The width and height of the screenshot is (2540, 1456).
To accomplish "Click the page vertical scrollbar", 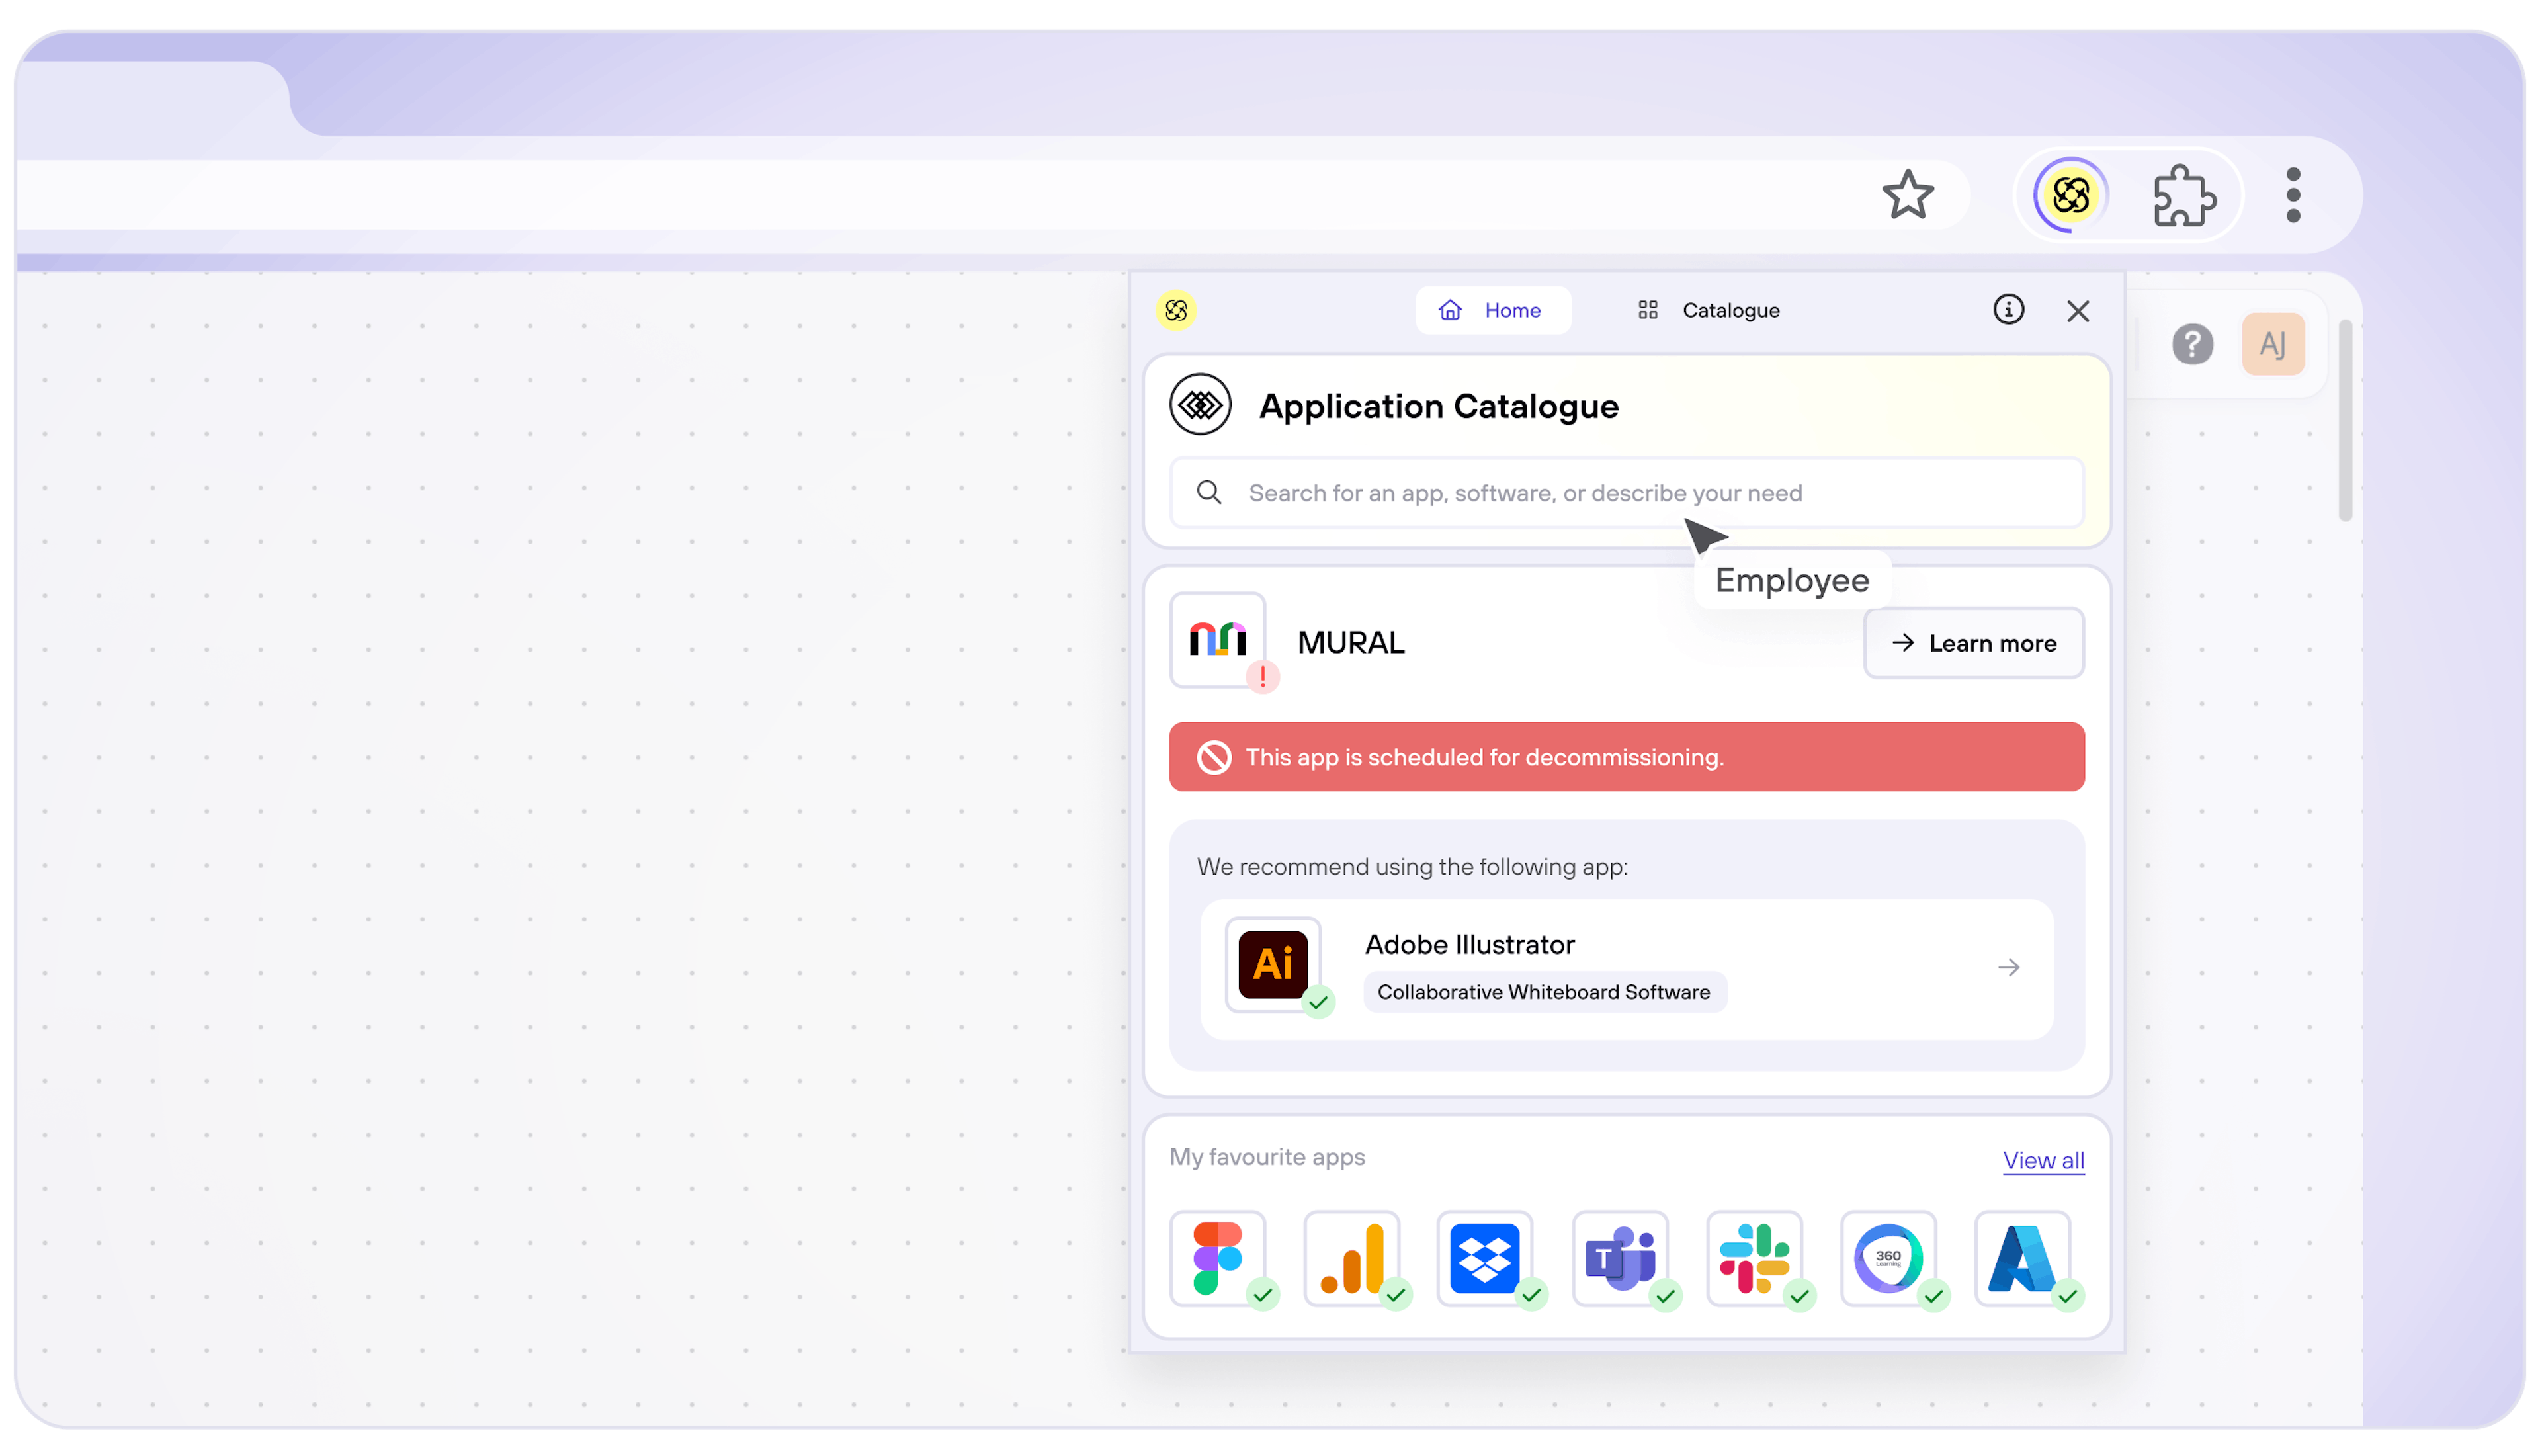I will [2345, 420].
